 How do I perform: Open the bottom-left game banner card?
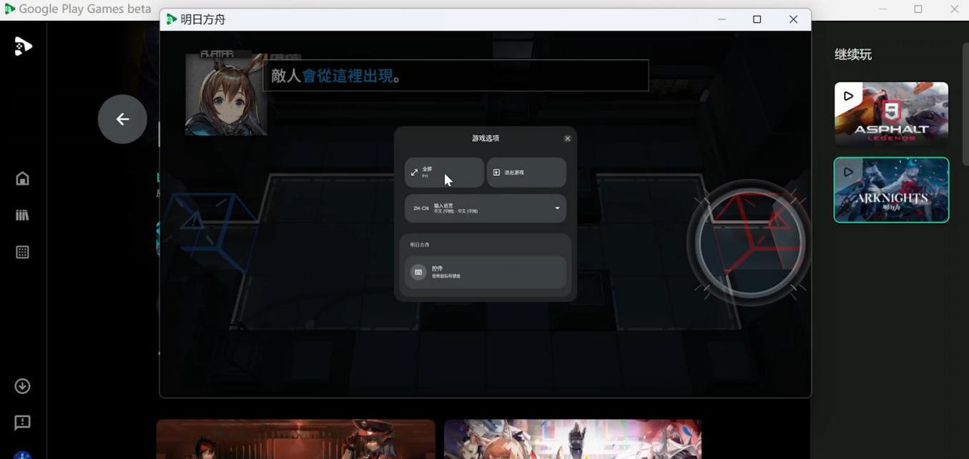(x=295, y=439)
